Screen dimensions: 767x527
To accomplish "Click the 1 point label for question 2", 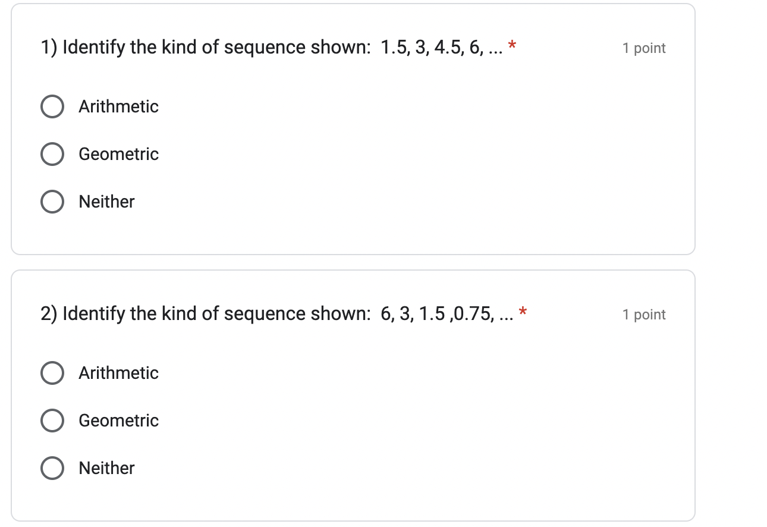I will 644,315.
